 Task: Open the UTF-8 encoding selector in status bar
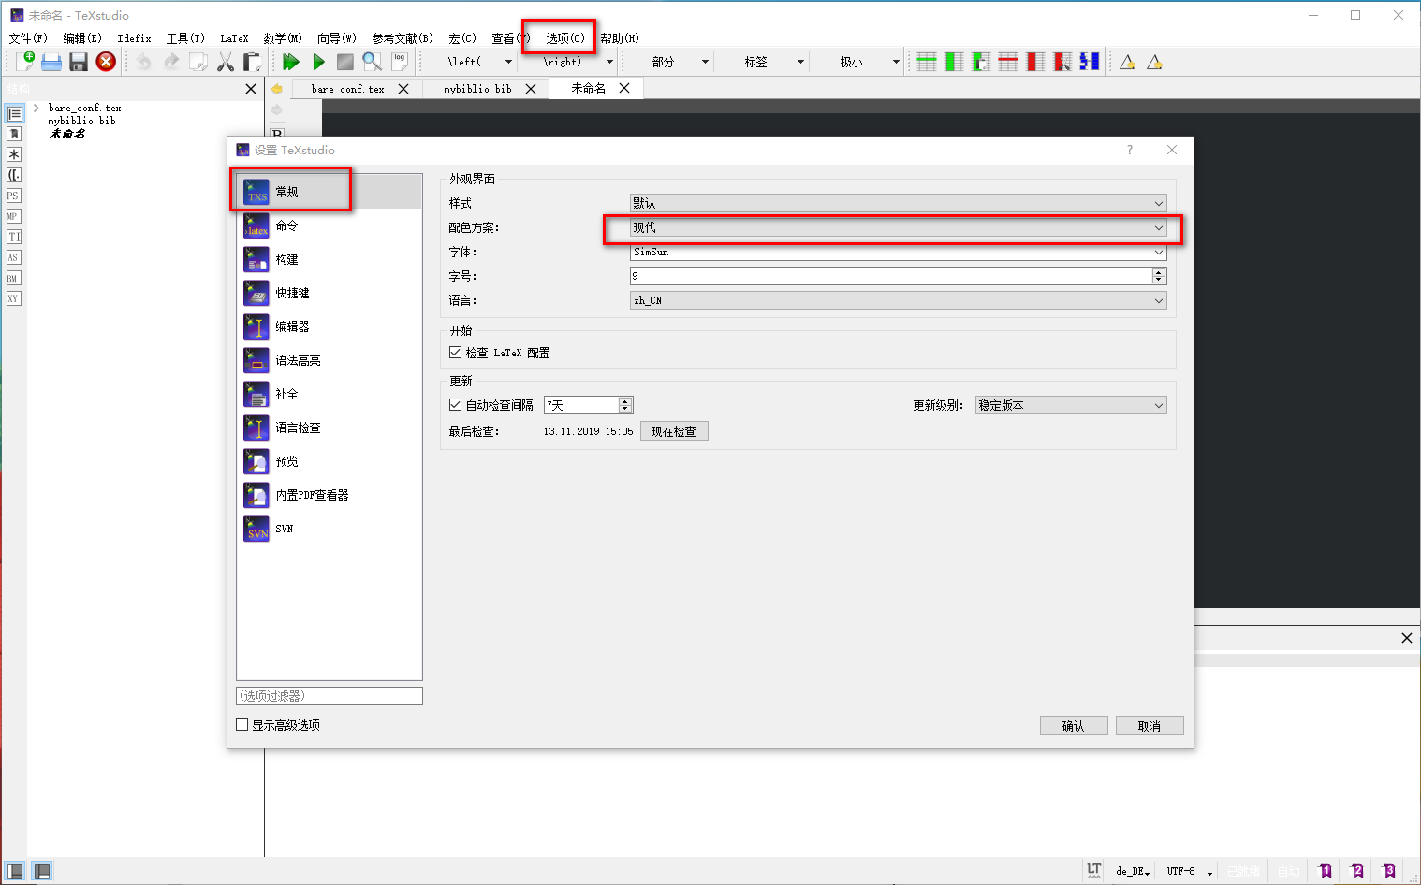pos(1190,871)
